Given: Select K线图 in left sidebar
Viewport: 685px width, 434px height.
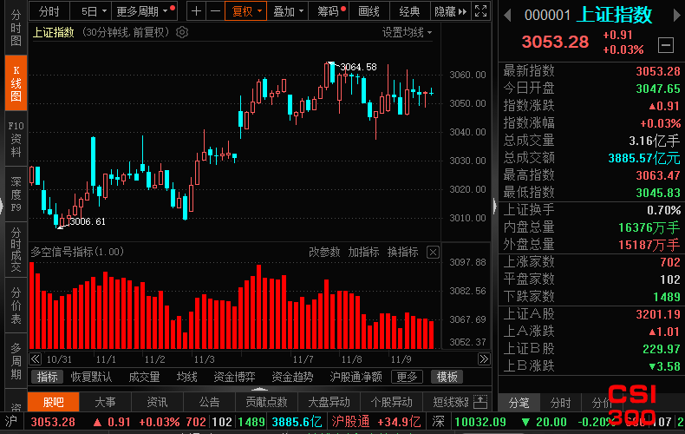Looking at the screenshot, I should [16, 83].
